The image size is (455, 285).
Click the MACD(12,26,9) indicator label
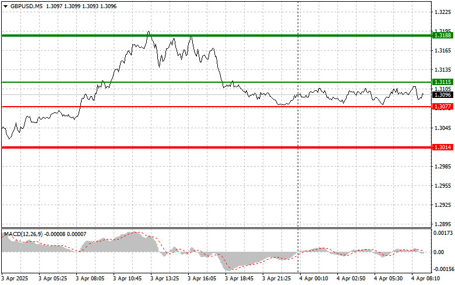23,234
